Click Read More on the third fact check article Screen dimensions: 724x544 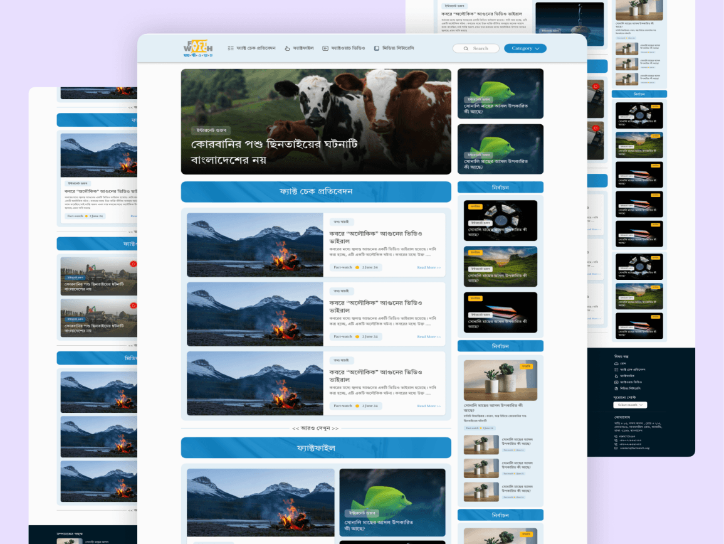click(x=429, y=406)
